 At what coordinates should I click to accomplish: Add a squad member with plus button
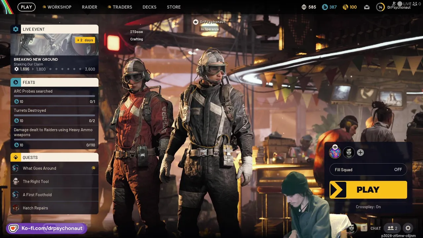361,152
